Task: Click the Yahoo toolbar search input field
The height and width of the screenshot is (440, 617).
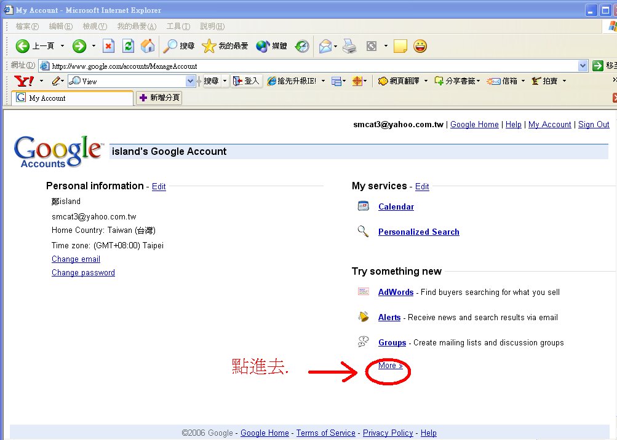Action: click(127, 81)
